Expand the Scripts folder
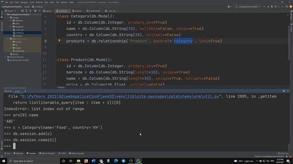Screen dimensions: 293x164 11,48
